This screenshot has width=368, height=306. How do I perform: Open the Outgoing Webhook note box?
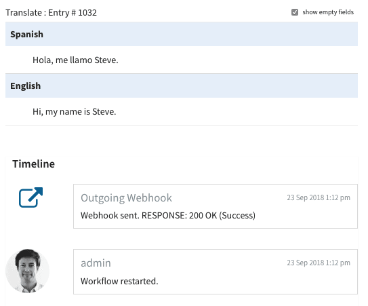(216, 206)
